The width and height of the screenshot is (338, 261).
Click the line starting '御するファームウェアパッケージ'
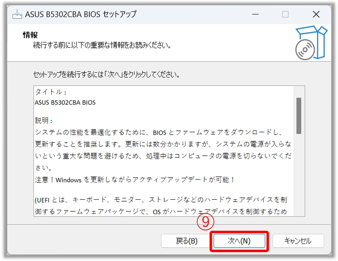pyautogui.click(x=161, y=211)
